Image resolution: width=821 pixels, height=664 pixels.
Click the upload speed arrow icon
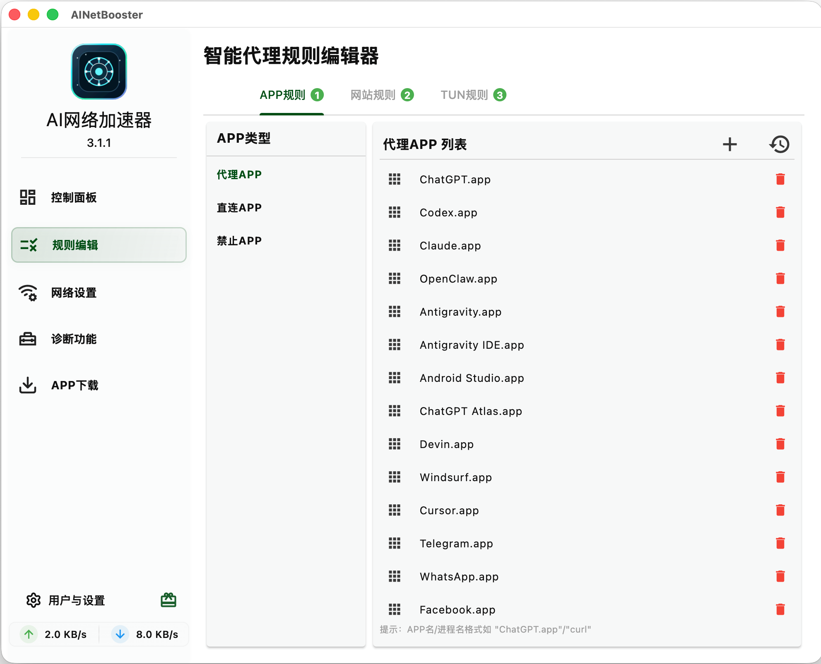click(29, 634)
